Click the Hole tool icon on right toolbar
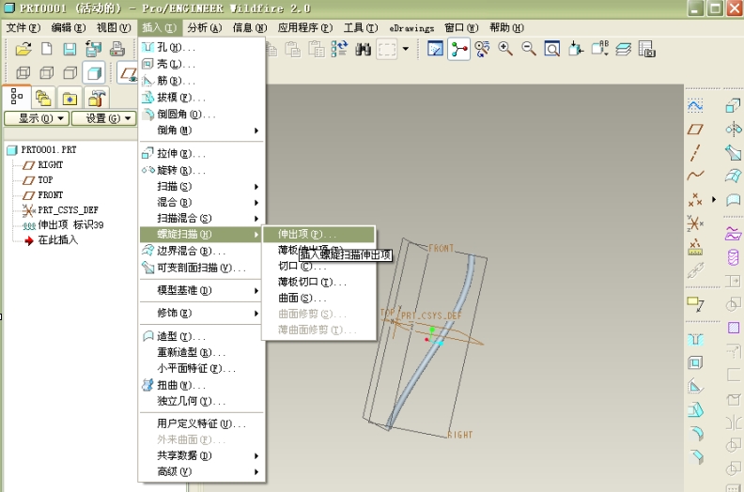The height and width of the screenshot is (492, 744). [695, 340]
